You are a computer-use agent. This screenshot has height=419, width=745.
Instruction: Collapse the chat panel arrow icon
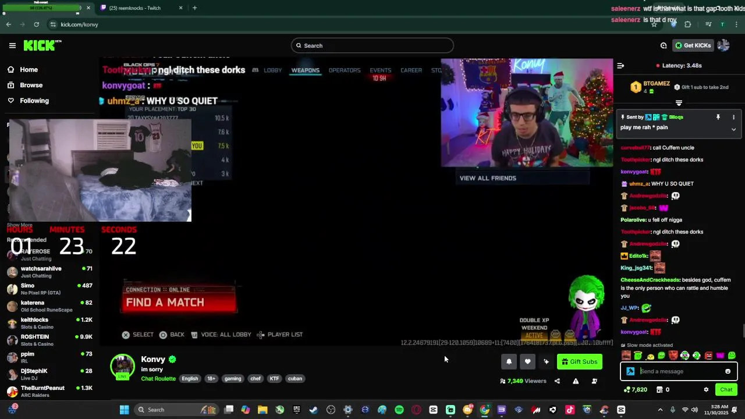click(620, 66)
